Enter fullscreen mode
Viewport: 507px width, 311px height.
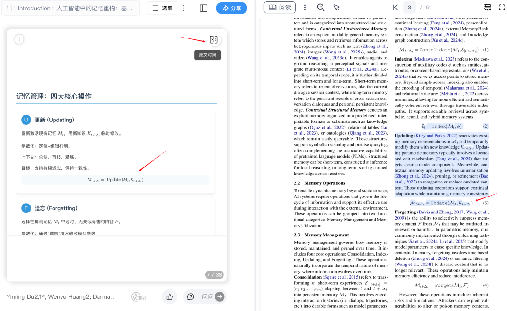502,7
